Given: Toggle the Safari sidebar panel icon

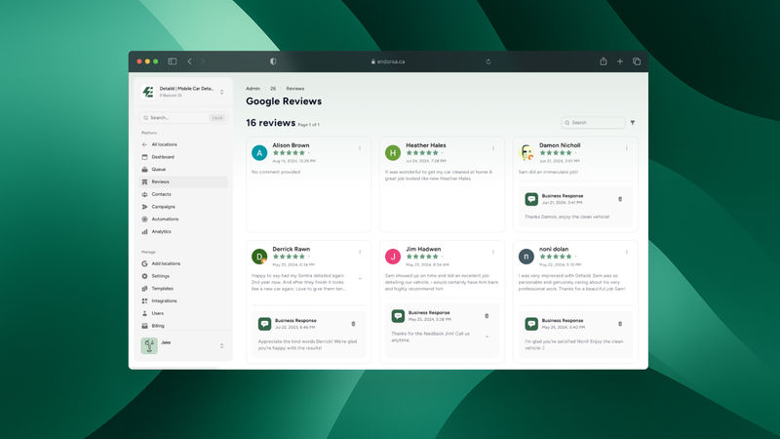Looking at the screenshot, I should point(173,61).
